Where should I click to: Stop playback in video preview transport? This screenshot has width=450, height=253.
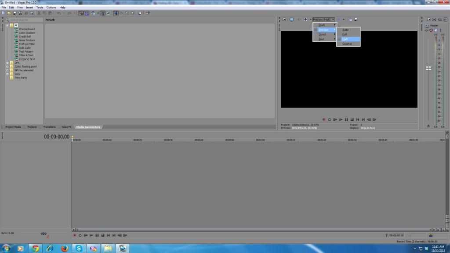coord(352,119)
